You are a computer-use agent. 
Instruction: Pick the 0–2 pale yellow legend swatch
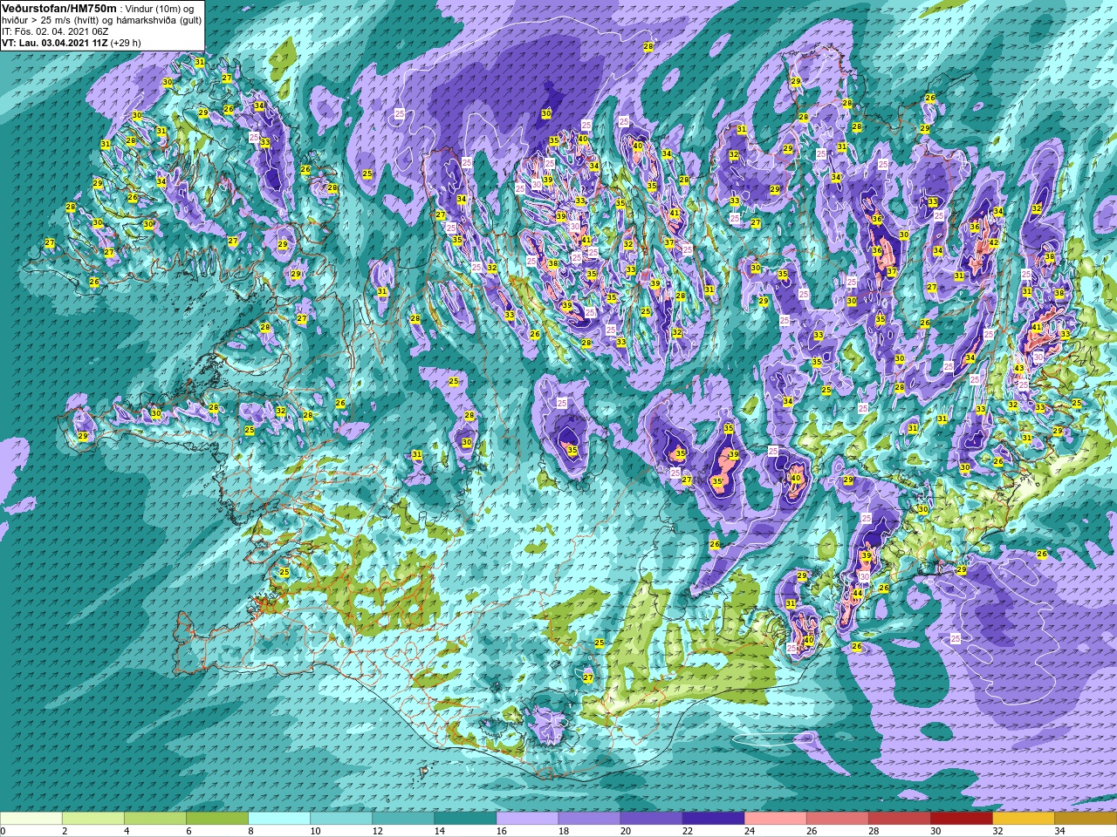31,819
